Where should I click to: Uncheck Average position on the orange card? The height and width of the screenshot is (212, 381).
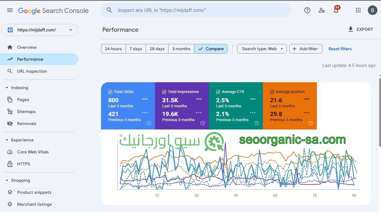272,92
